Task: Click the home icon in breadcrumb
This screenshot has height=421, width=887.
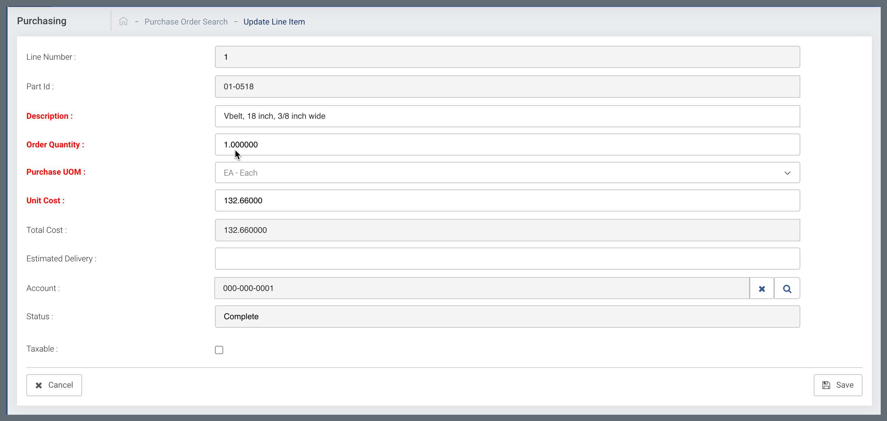Action: (123, 21)
